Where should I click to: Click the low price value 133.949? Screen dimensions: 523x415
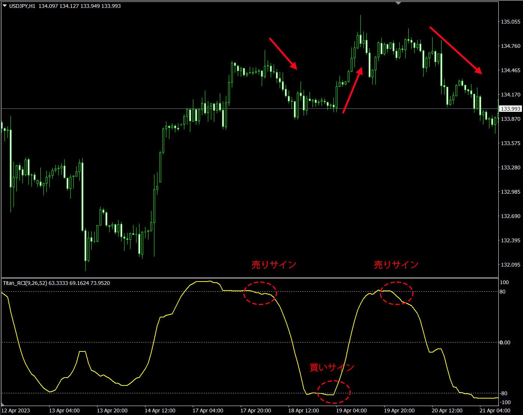[x=90, y=6]
